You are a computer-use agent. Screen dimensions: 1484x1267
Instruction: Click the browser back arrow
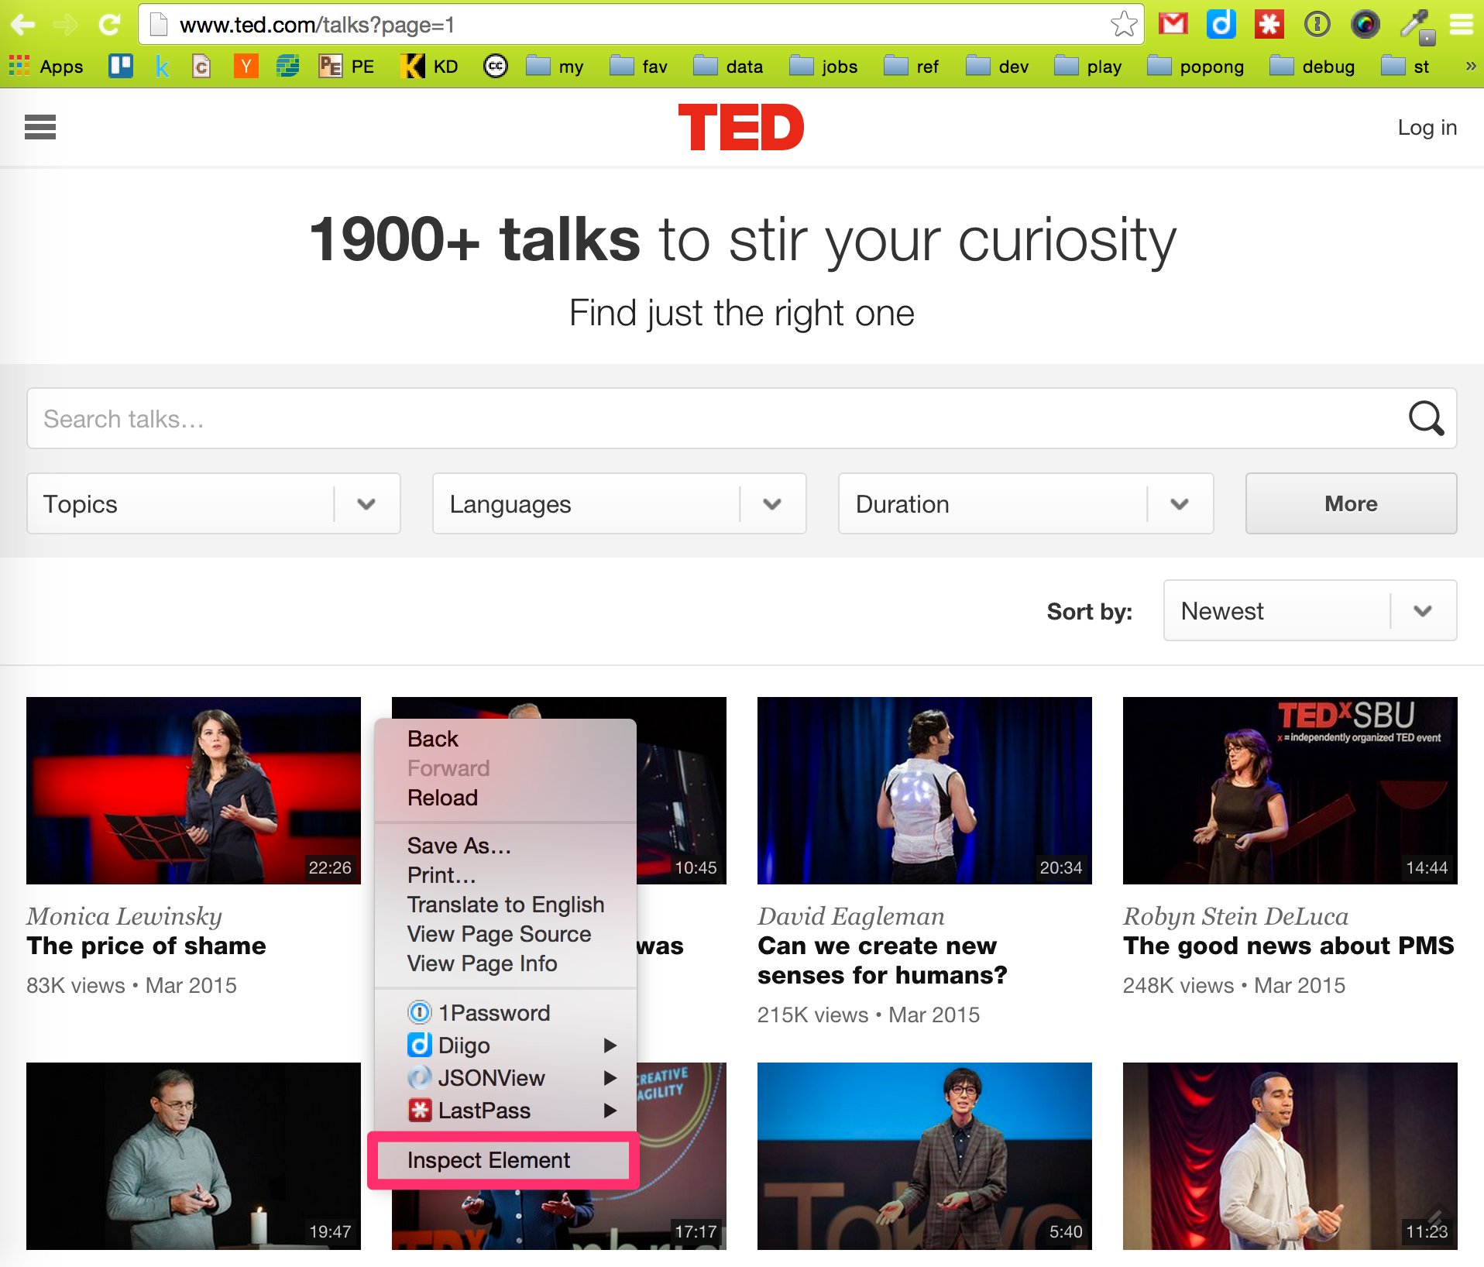coord(22,25)
